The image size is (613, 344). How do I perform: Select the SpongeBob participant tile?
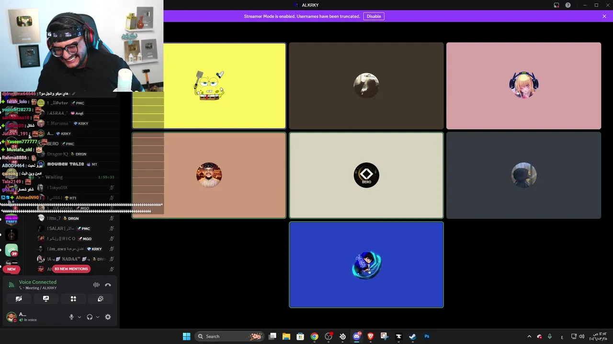(x=209, y=86)
